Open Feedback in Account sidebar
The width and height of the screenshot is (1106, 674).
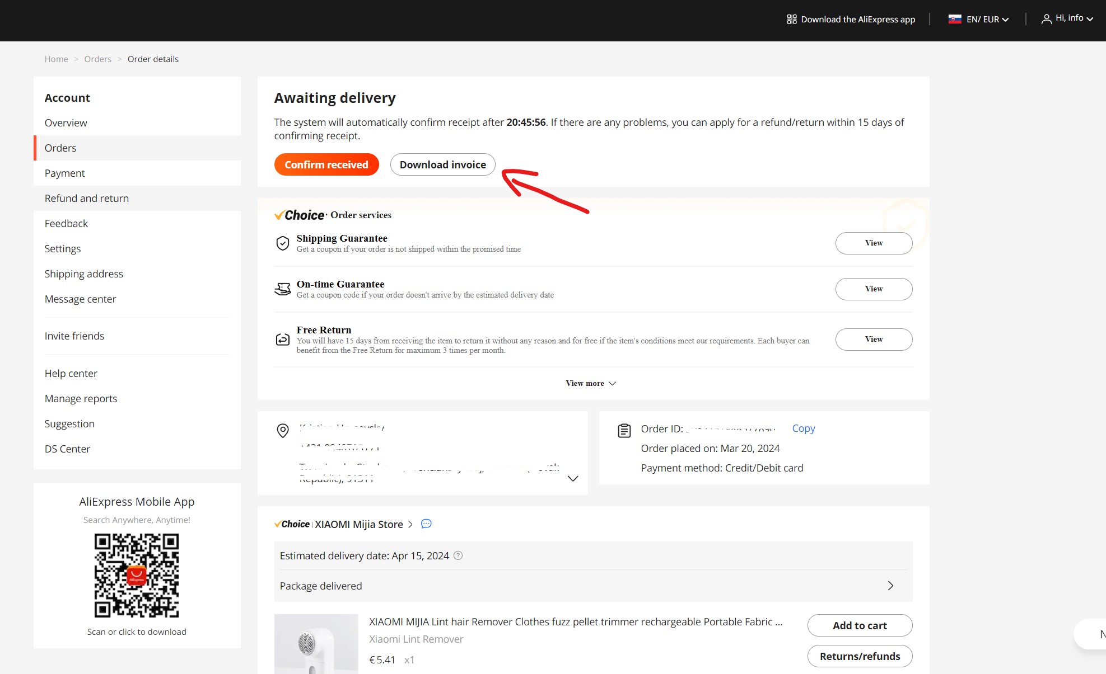pyautogui.click(x=137, y=224)
